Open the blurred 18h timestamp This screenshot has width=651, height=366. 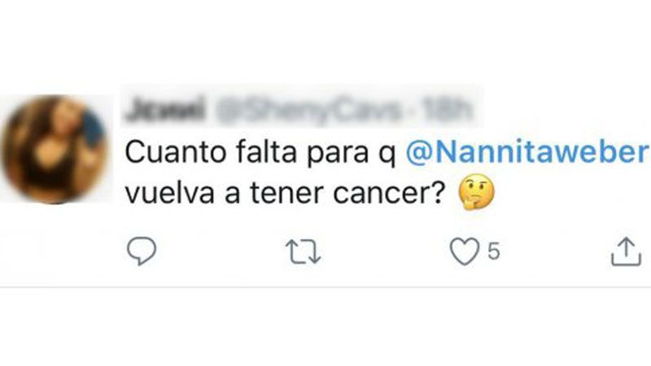pos(445,110)
